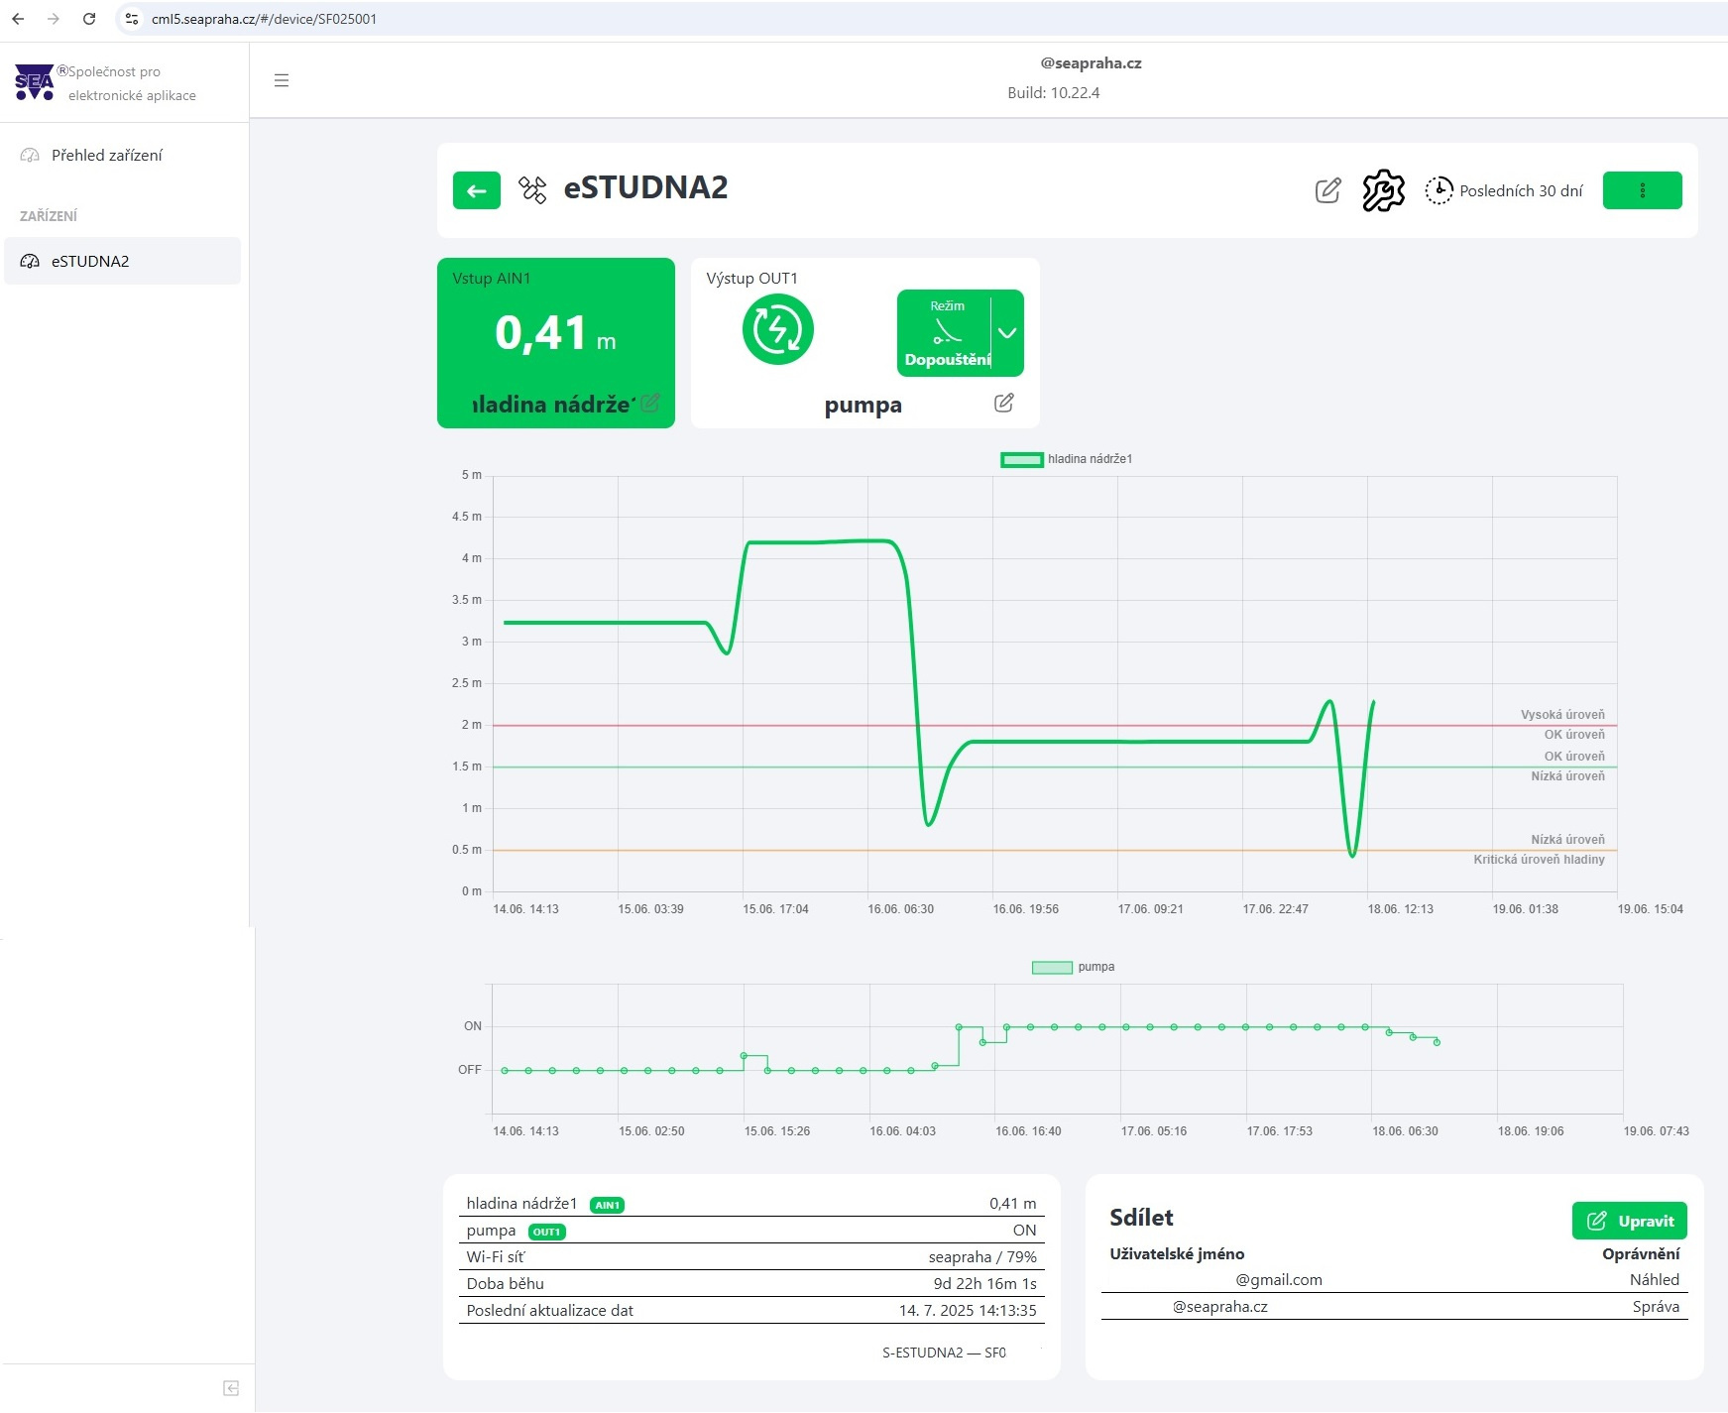This screenshot has height=1413, width=1728.
Task: Collapse sidebar using bottom arrow icon
Action: point(231,1388)
